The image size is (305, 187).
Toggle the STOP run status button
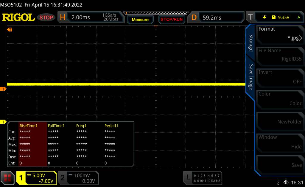click(46, 18)
